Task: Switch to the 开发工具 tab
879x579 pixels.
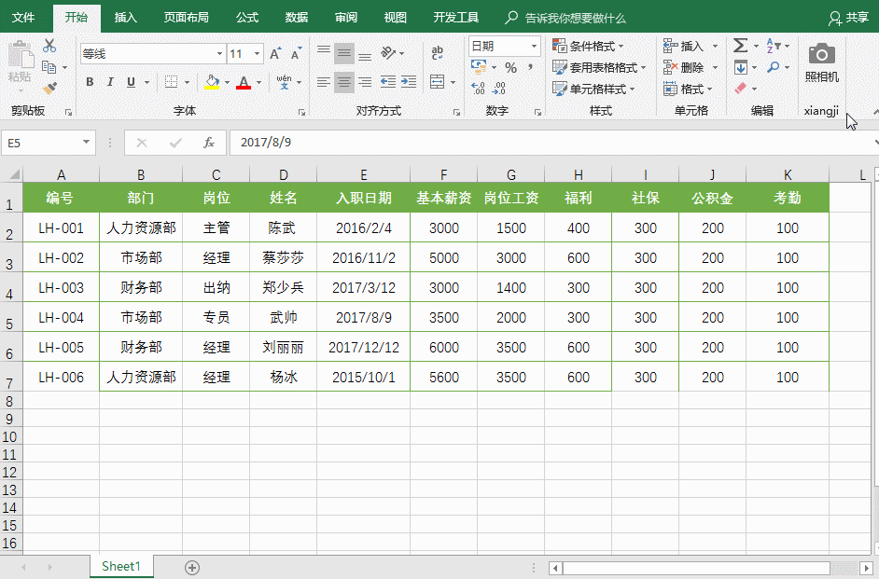Action: pos(455,18)
